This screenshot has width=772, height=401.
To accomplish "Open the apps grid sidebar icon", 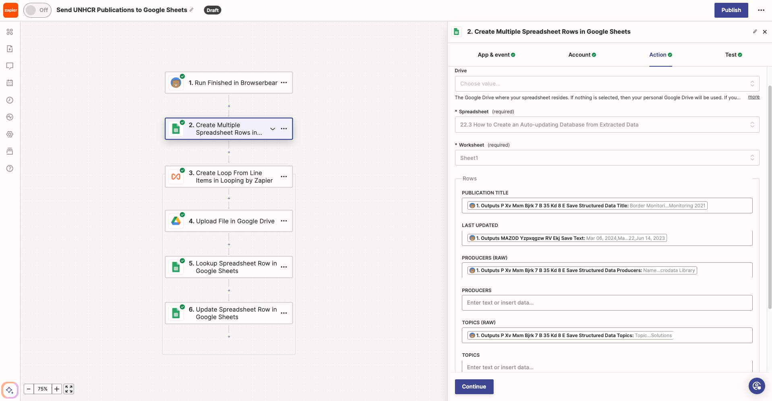I will 10,32.
